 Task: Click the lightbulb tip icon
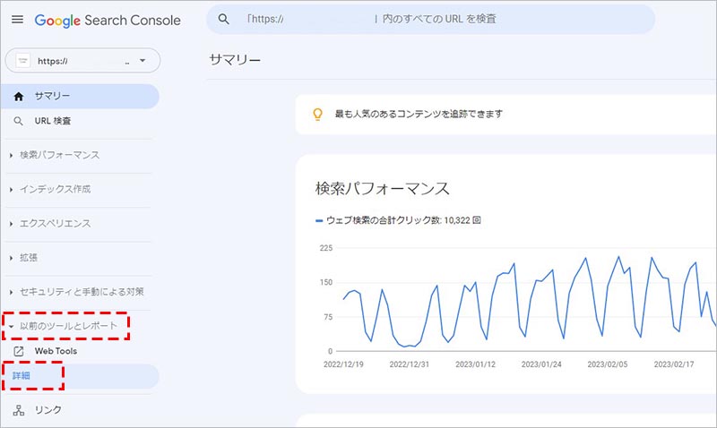[x=315, y=114]
